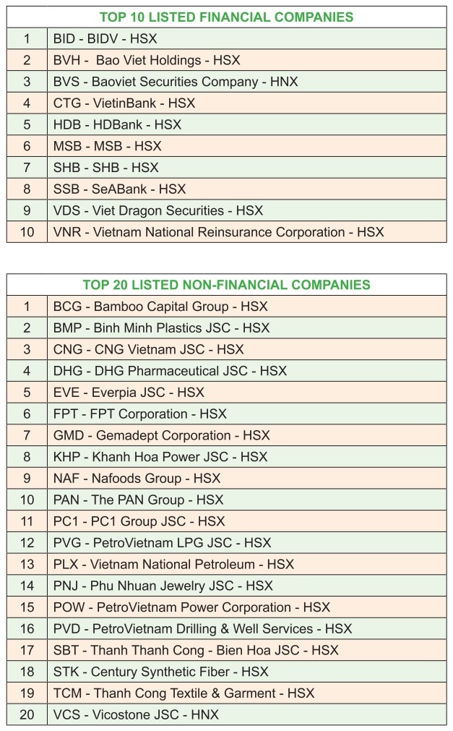Viewport: 453px width, 731px height.
Task: Select the SSB - SeABank row
Action: point(119,189)
